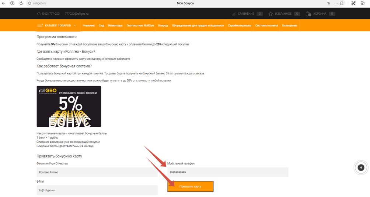Select the Стройматериалы menu item
This screenshot has height=197, width=370.
(240, 25)
